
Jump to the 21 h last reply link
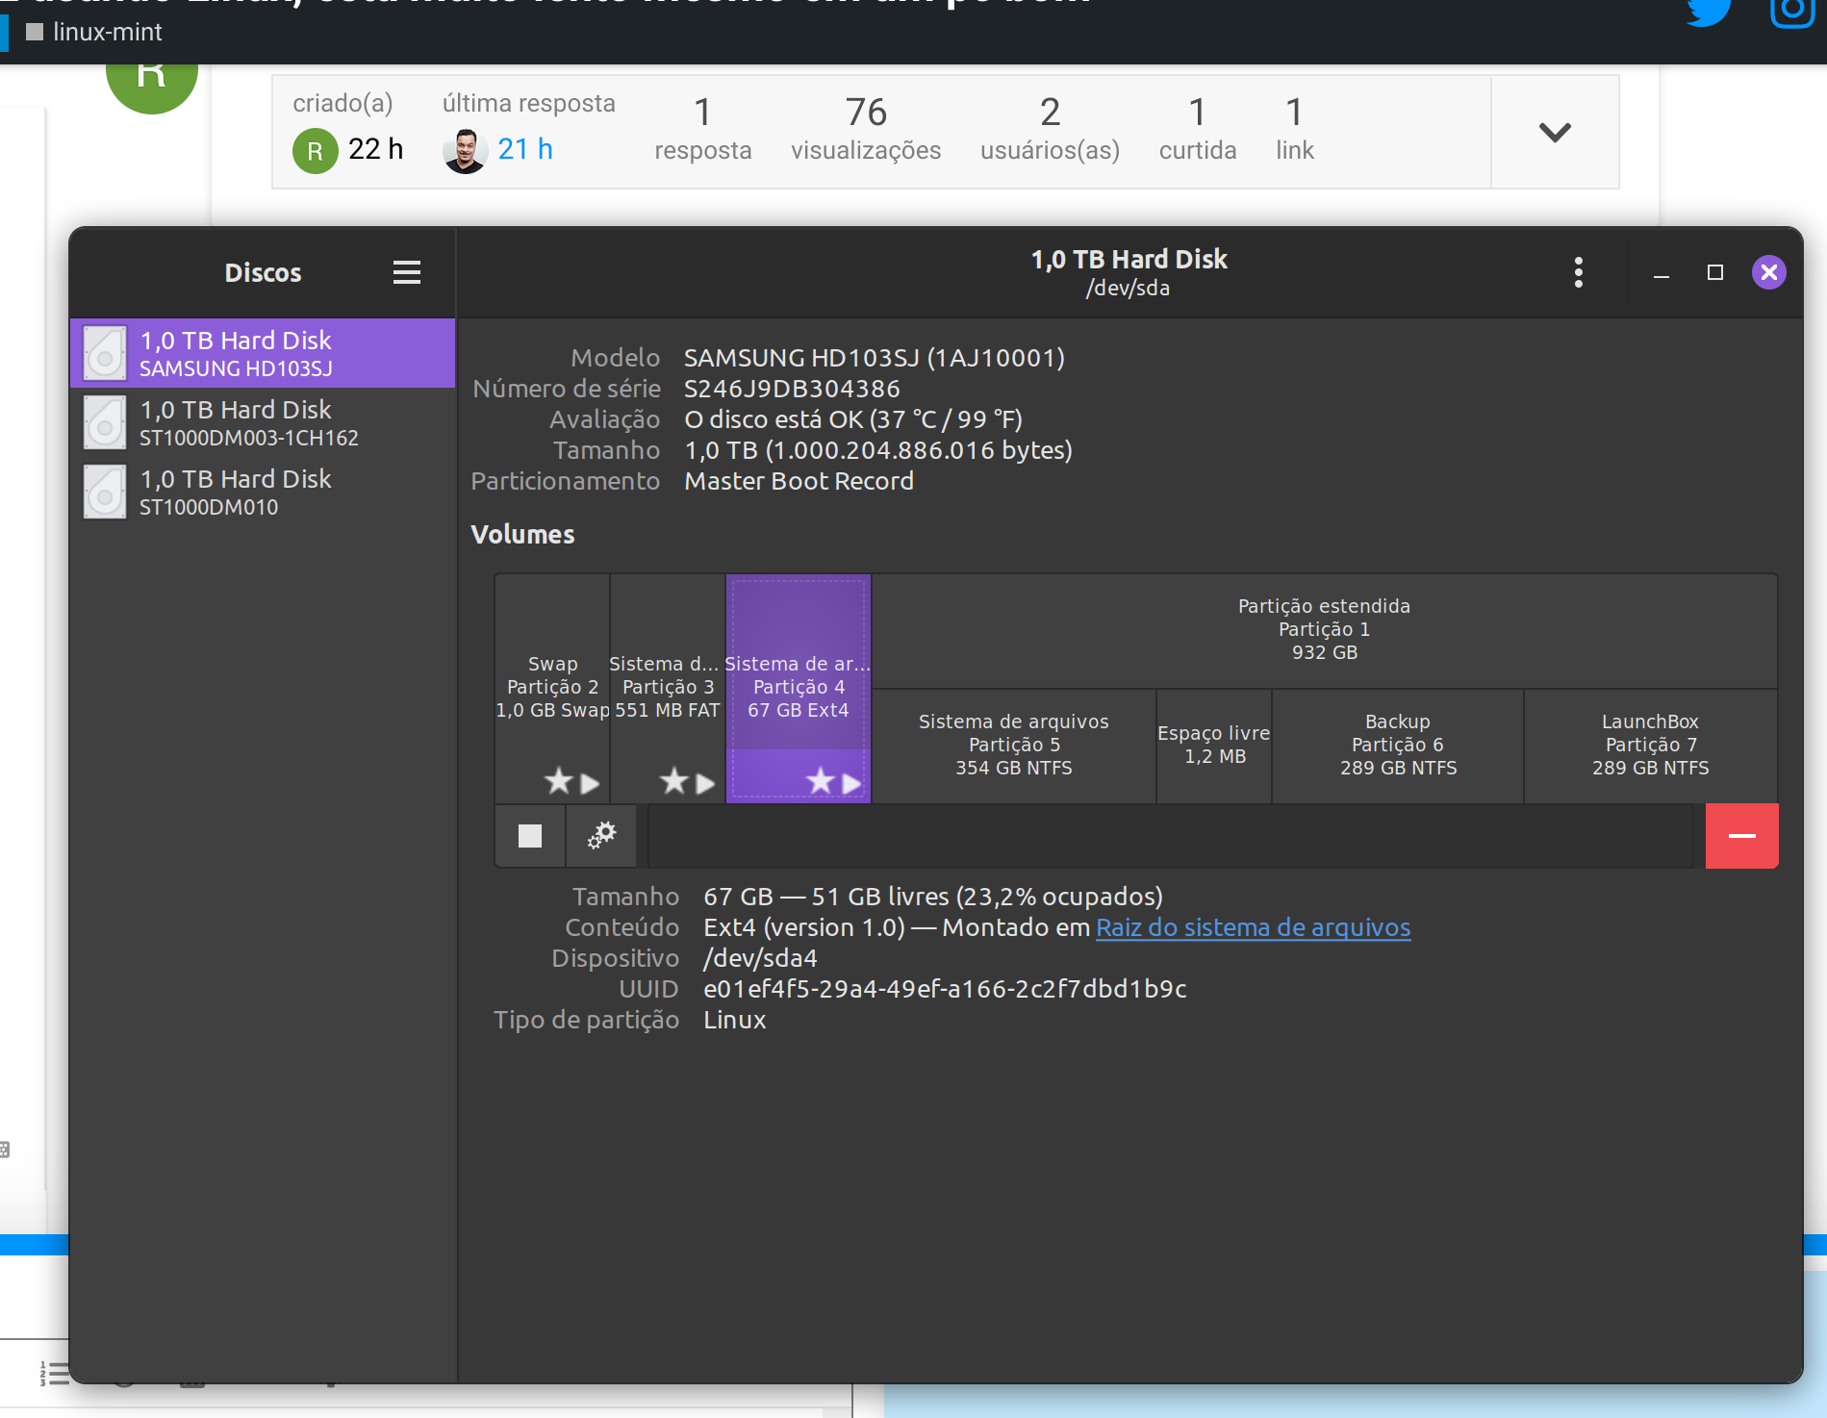(525, 149)
